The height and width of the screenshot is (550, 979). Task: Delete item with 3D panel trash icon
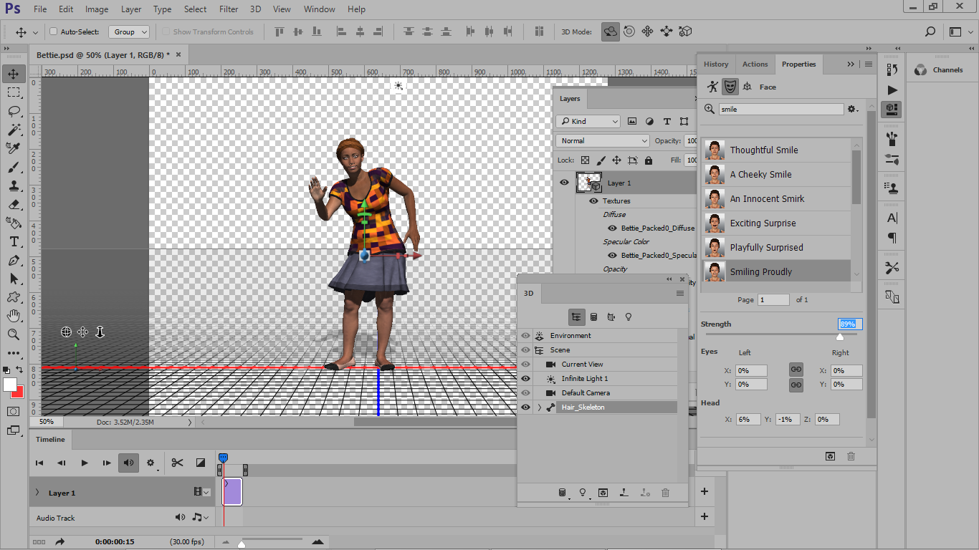coord(665,493)
